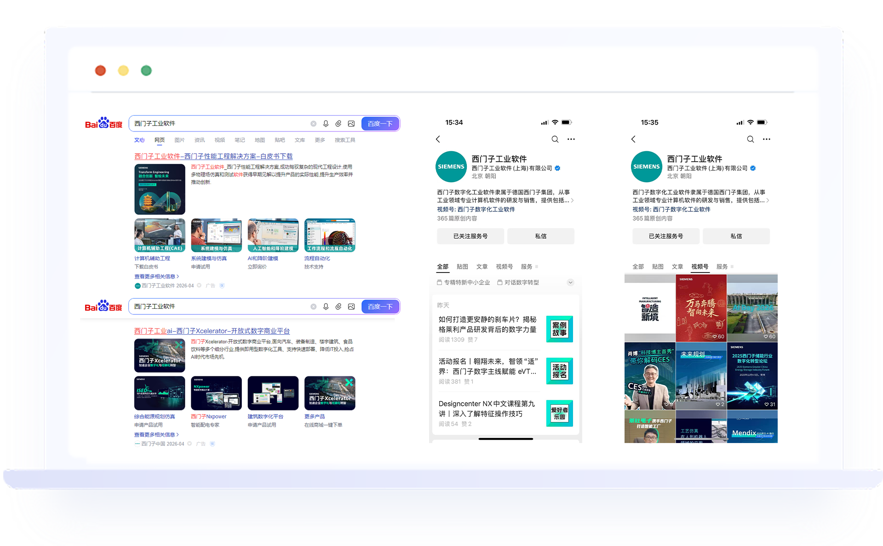Select the 贴图 tab on the 15:34 phone screen
The width and height of the screenshot is (883, 546).
462,267
